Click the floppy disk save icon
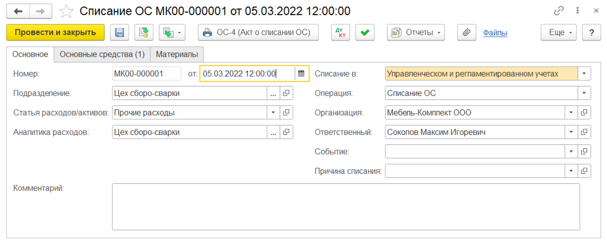Viewport: 607px width, 243px height. coord(119,32)
